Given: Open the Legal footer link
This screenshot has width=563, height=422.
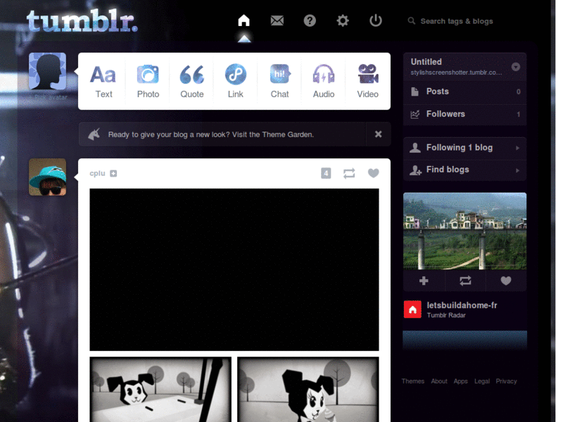Looking at the screenshot, I should coord(482,381).
